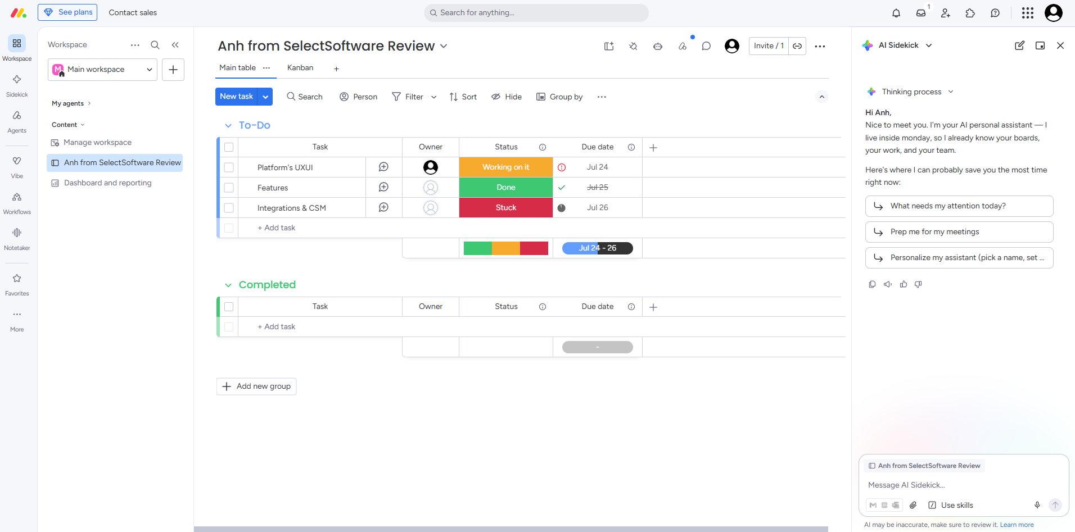This screenshot has height=532, width=1075.
Task: Click the microphone icon in Sidekick
Action: [x=1037, y=505]
